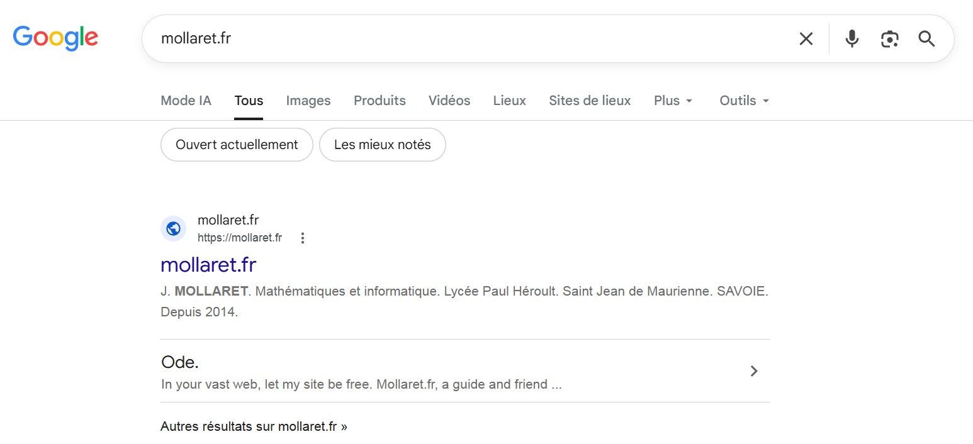Click the Ode snippet In your vast web
This screenshot has height=444, width=973.
coord(361,384)
